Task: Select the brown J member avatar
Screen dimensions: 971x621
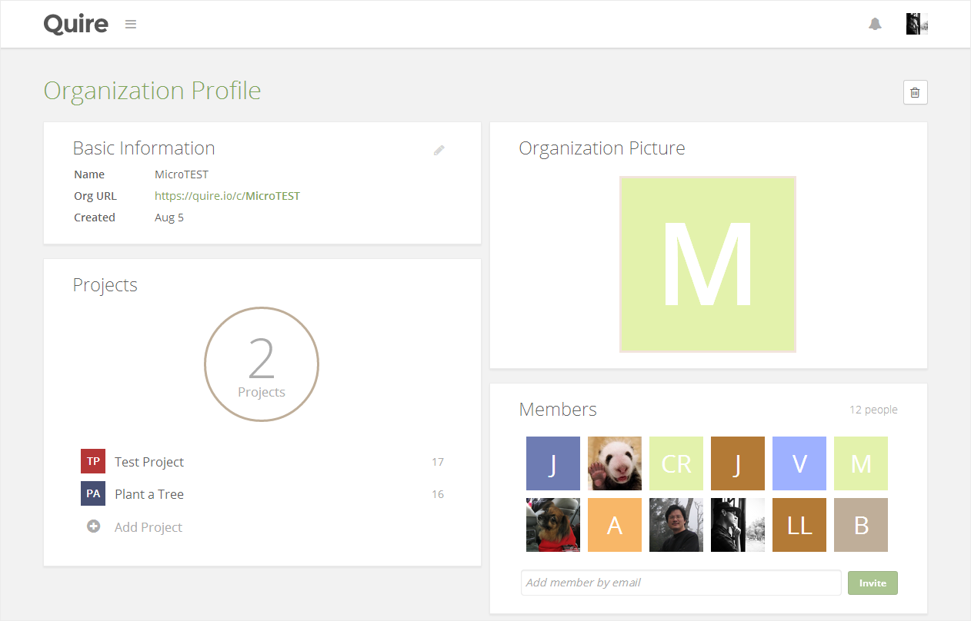Action: (738, 463)
